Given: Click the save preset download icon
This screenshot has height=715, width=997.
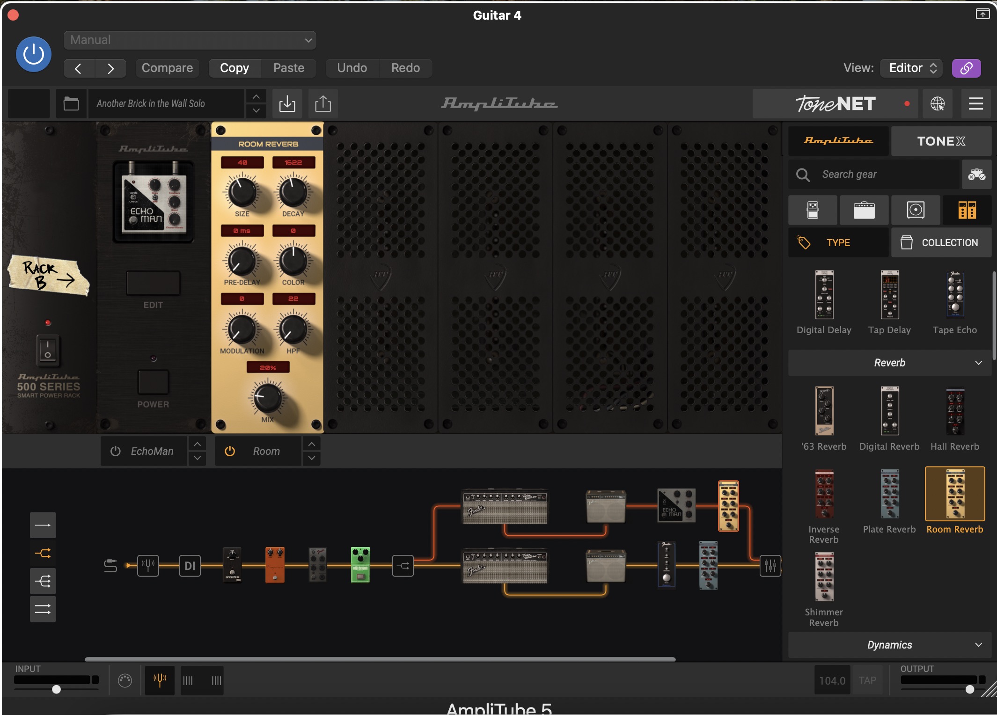Looking at the screenshot, I should 287,103.
